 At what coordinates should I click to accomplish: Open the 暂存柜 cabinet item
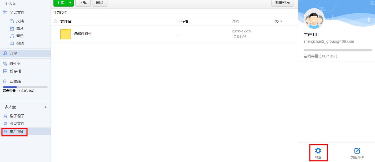pyautogui.click(x=15, y=71)
